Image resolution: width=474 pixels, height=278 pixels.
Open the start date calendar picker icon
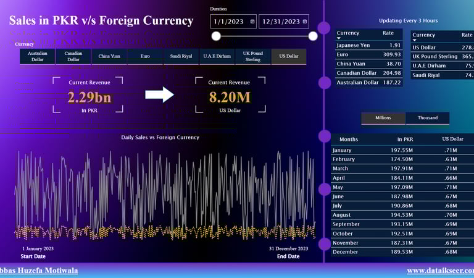point(252,22)
